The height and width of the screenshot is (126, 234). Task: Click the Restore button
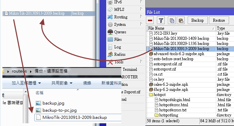point(219,20)
